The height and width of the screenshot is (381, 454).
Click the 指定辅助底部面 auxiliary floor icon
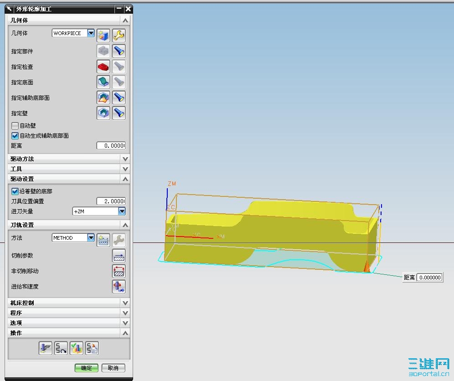[103, 98]
